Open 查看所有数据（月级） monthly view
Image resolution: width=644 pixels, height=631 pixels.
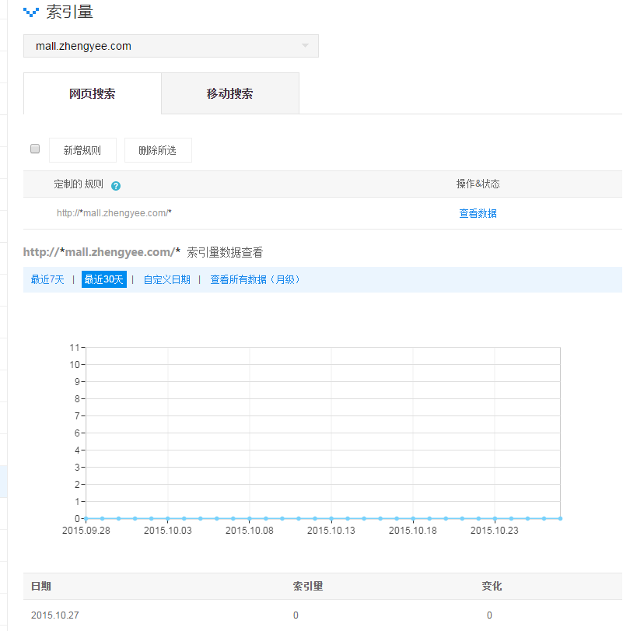pos(256,279)
